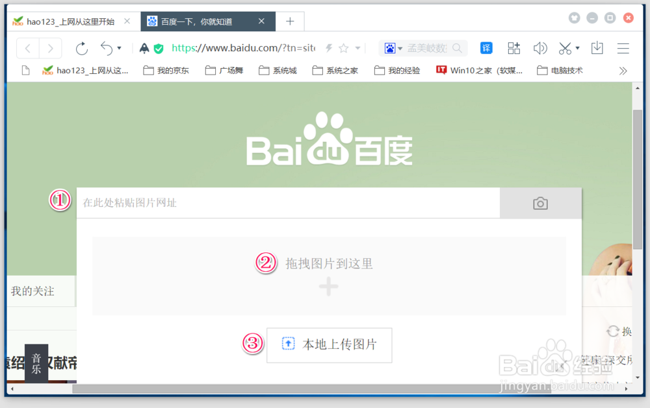Click the scissors screenshot icon
Screen dimensions: 650x408
tap(565, 49)
